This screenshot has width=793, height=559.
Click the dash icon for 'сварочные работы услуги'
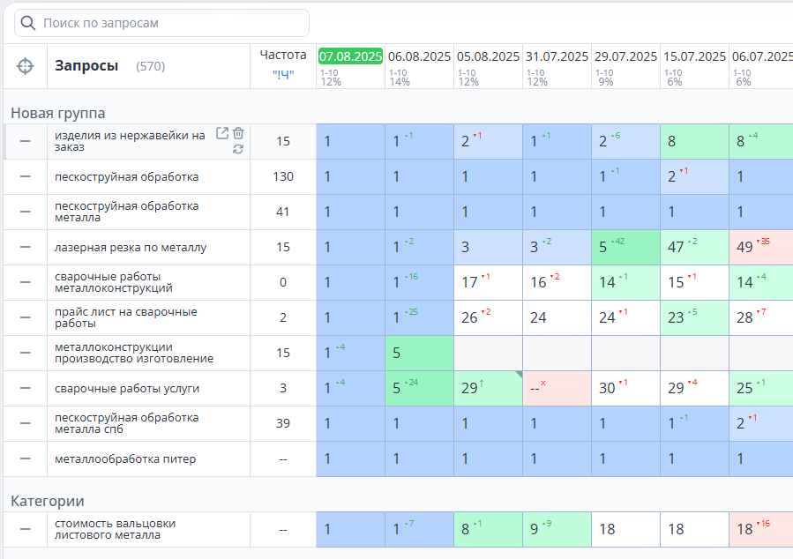[x=26, y=388]
